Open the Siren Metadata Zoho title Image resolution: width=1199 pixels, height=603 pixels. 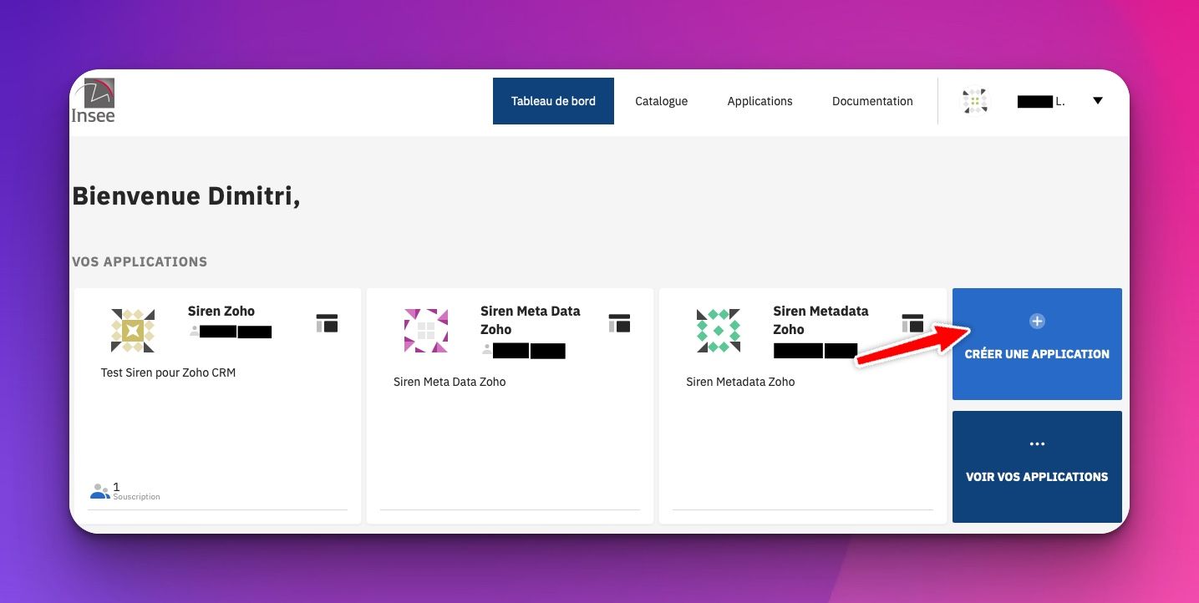pyautogui.click(x=821, y=320)
